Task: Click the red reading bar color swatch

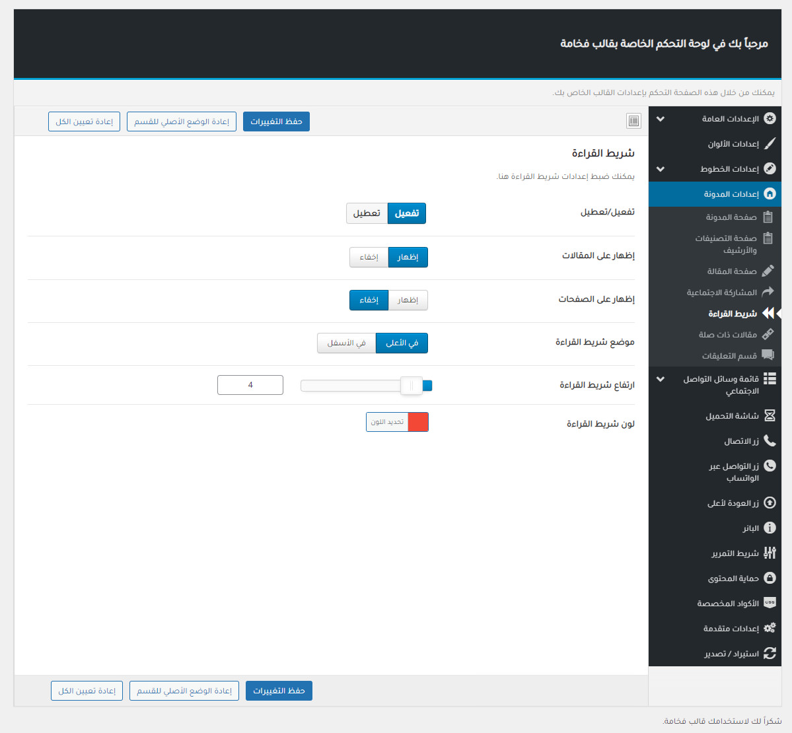Action: click(417, 422)
